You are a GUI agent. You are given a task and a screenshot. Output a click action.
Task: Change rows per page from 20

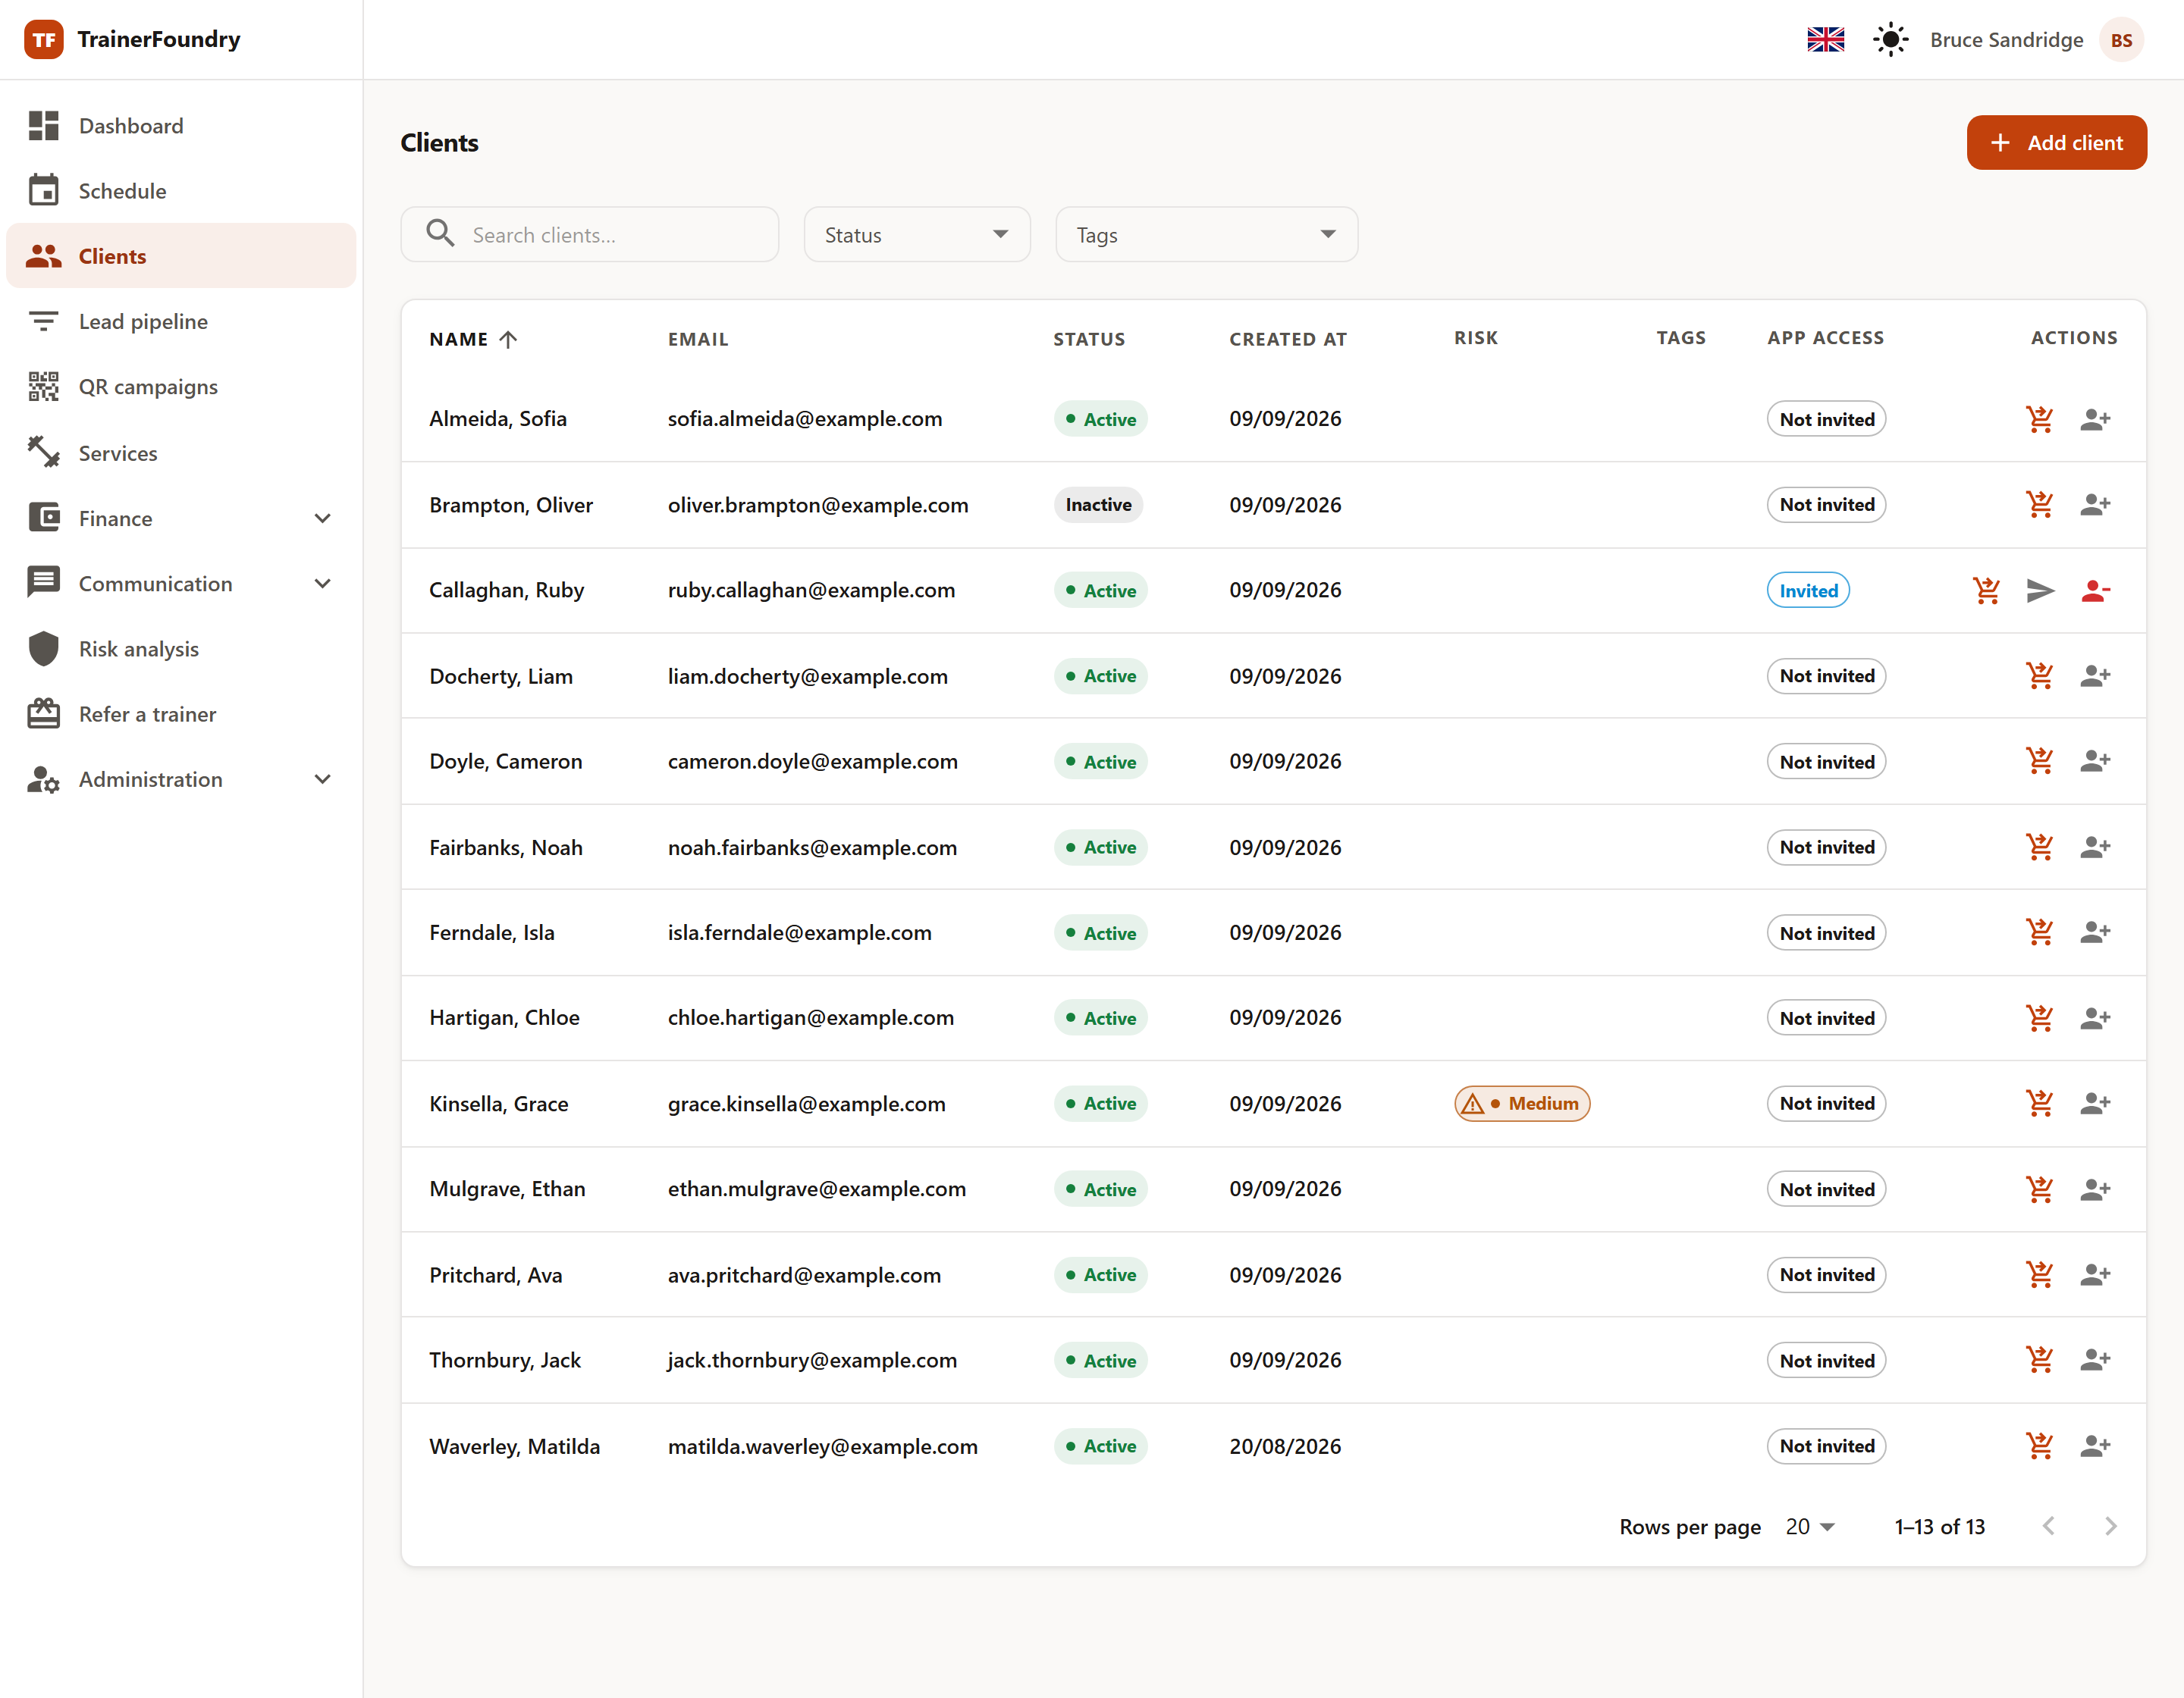[1810, 1527]
